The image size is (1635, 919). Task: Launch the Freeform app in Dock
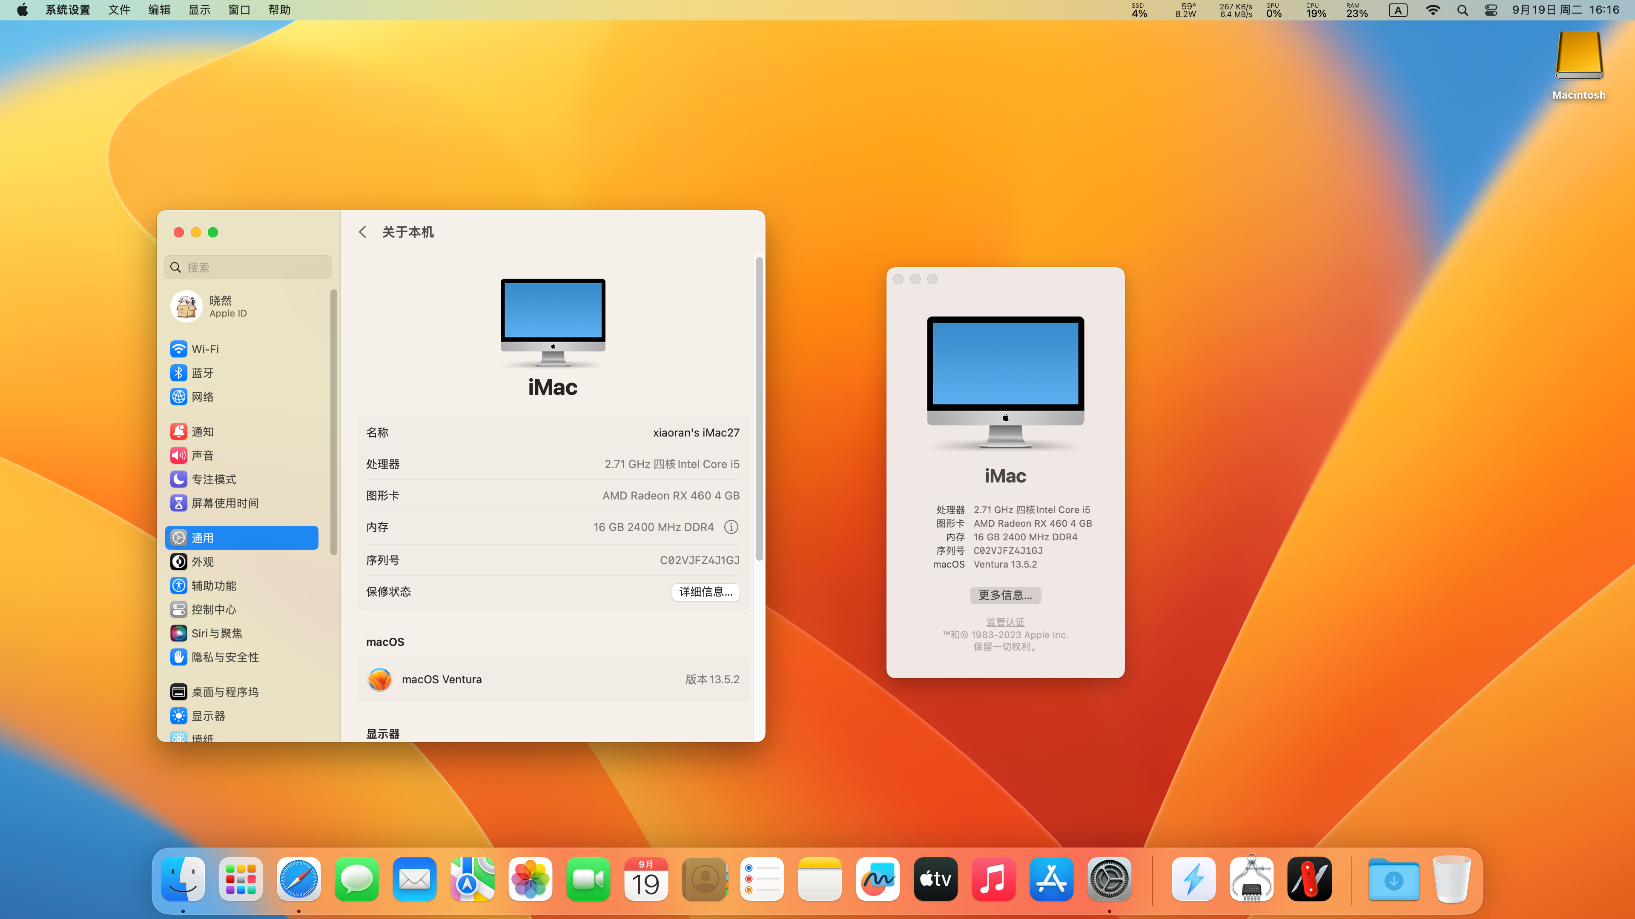coord(877,879)
